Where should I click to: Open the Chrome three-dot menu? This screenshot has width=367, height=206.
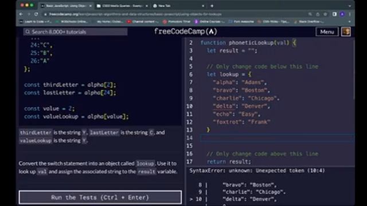click(350, 14)
